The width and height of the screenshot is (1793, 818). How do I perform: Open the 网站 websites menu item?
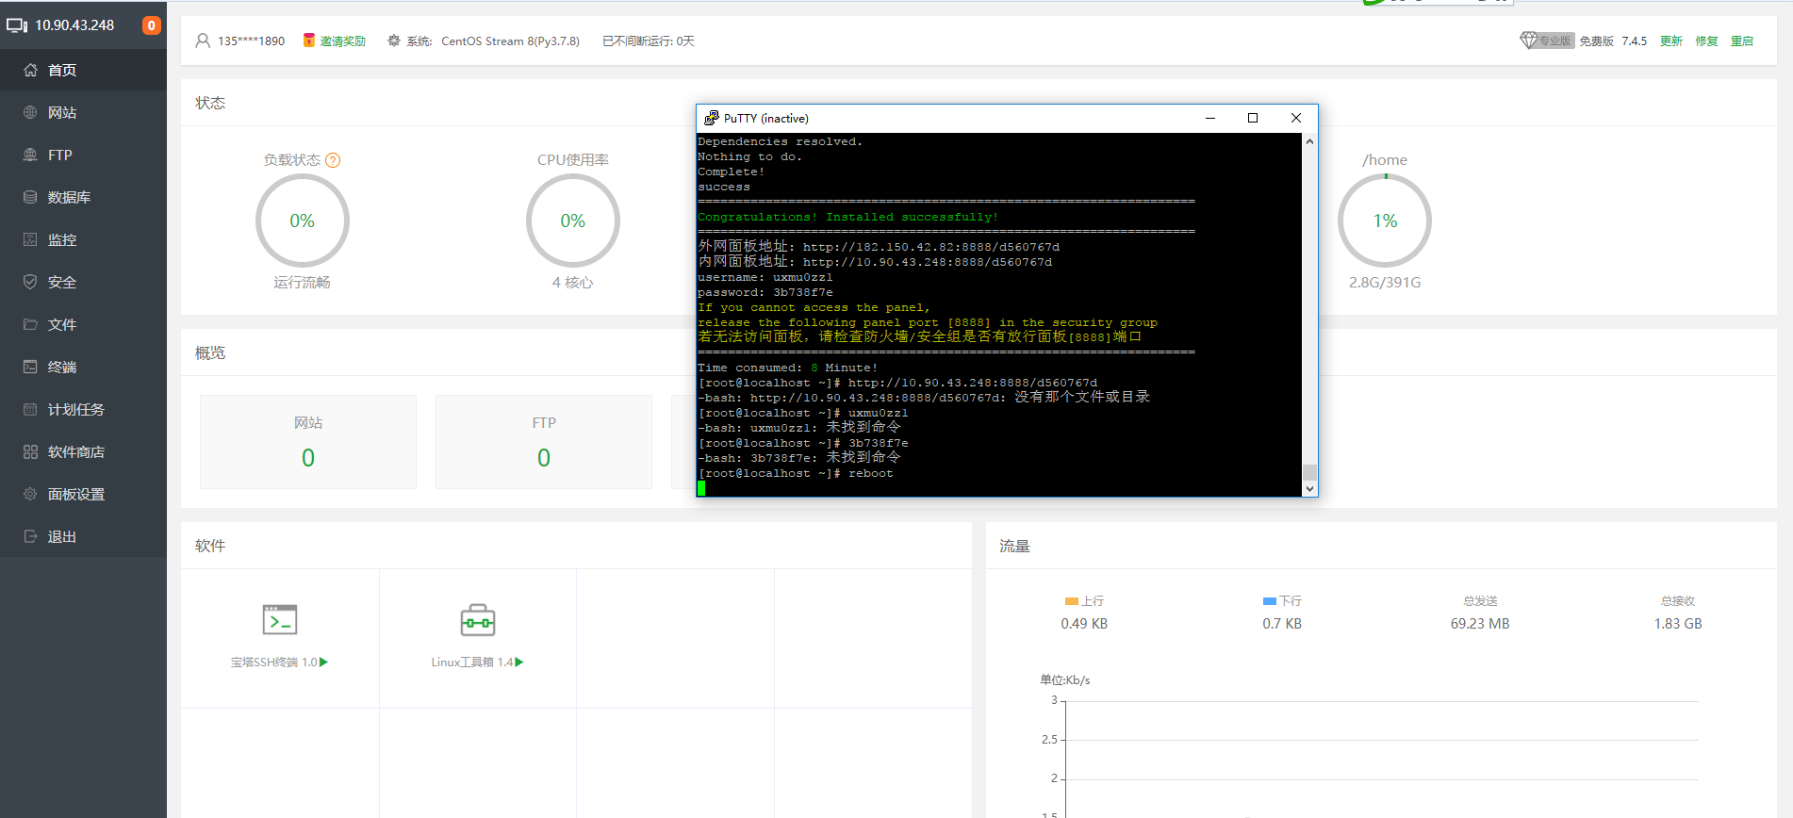tap(83, 112)
